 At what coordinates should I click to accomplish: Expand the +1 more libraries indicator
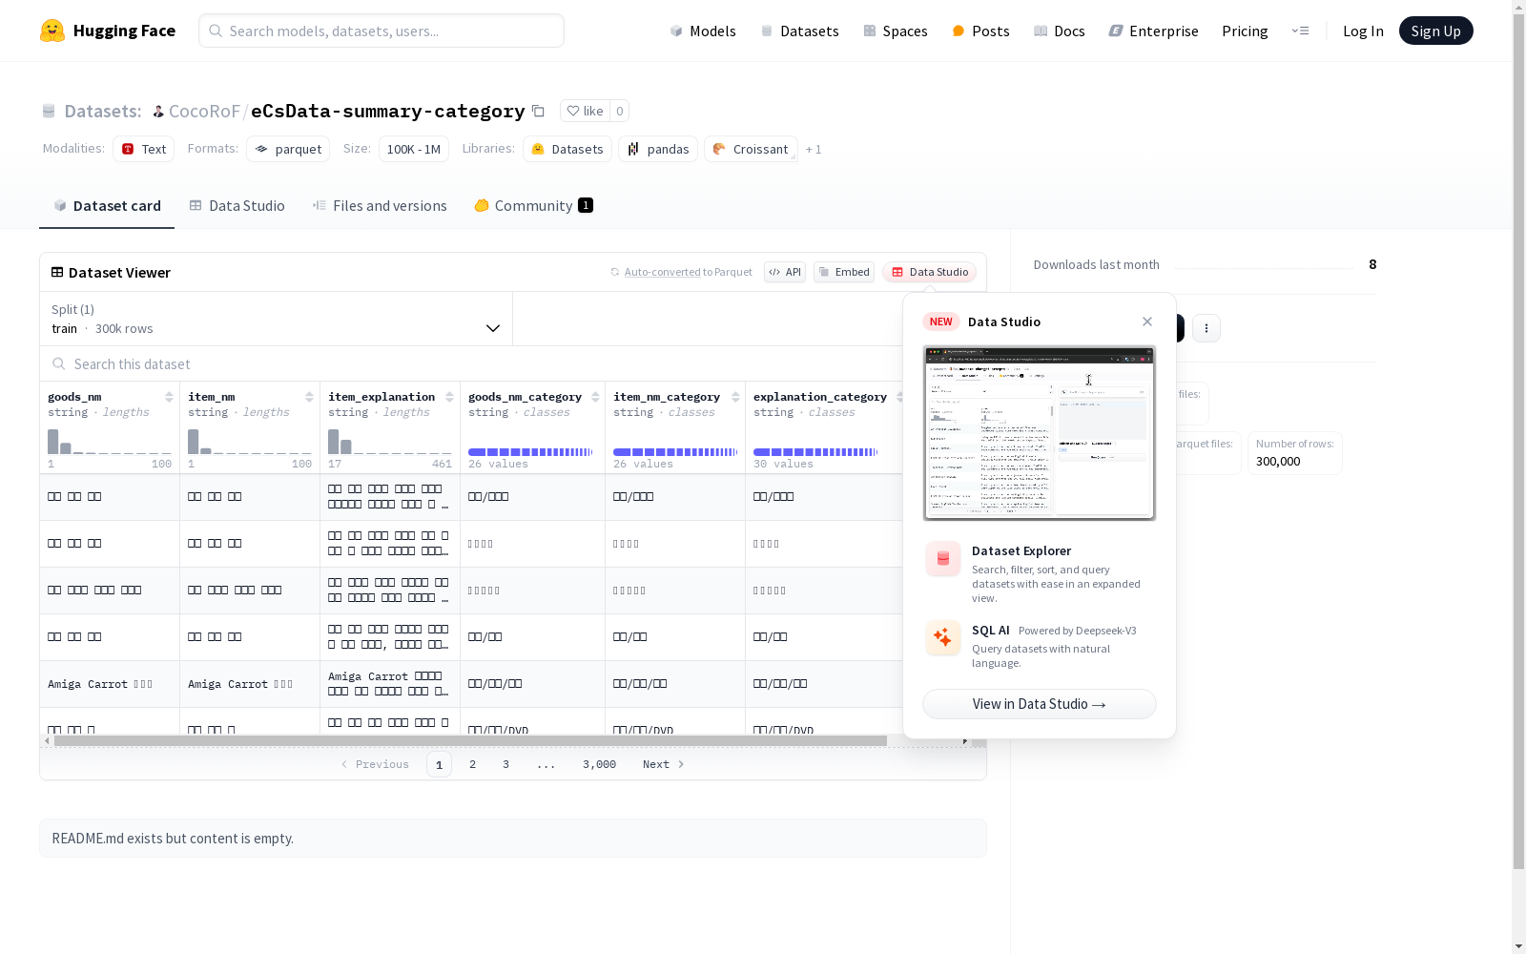[x=814, y=149]
